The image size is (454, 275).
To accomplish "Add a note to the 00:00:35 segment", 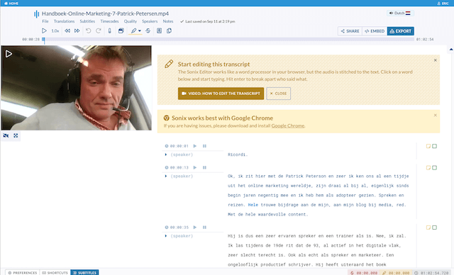I will click(428, 228).
